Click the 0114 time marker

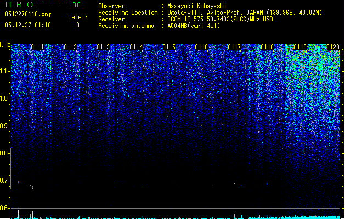click(x=136, y=47)
